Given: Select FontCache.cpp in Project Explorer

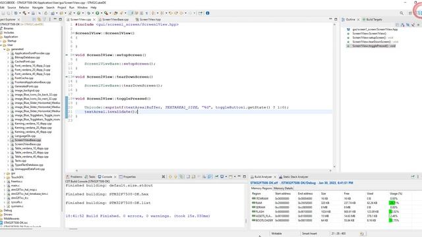Looking at the screenshot, I should (24, 78).
